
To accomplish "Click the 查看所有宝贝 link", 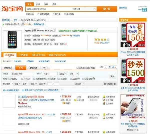I will 39,24.
